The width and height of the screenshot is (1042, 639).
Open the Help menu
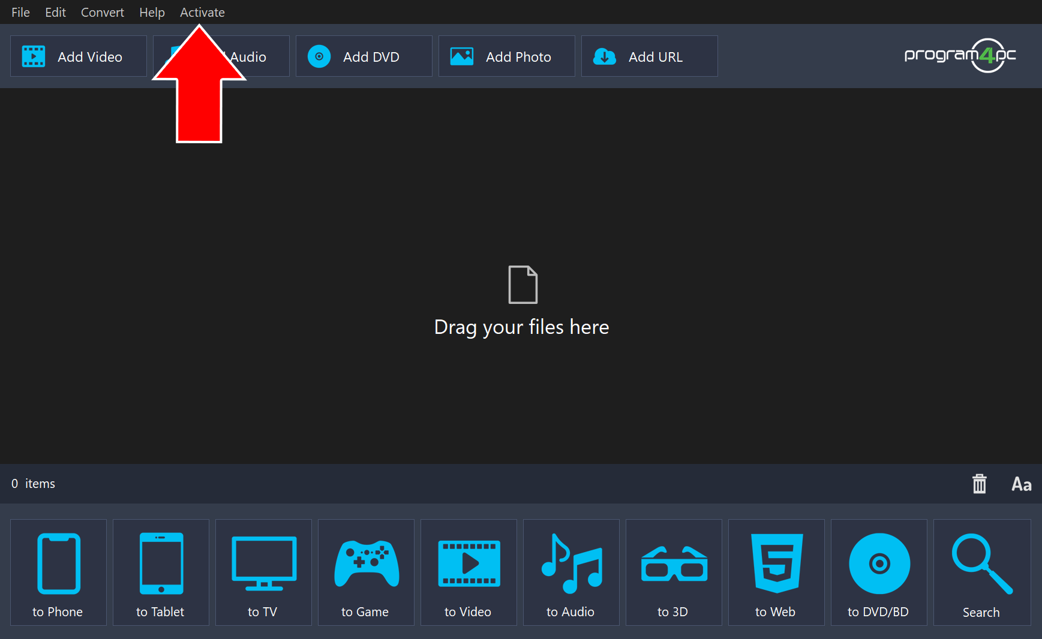click(152, 12)
